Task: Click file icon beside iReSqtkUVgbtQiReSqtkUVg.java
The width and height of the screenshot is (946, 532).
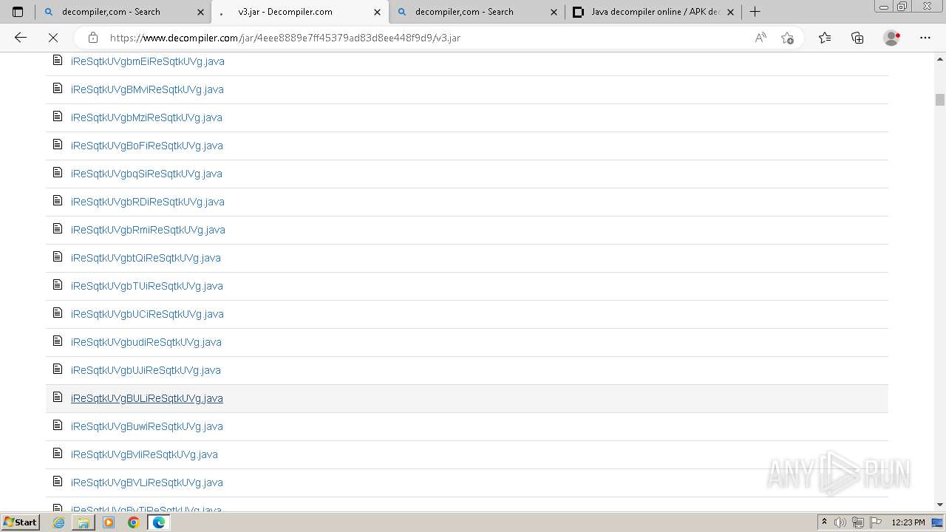Action: coord(58,257)
